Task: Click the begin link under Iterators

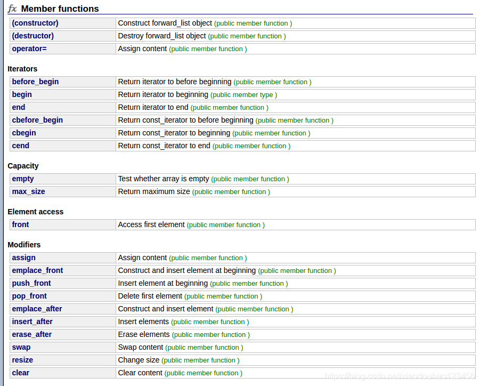Action: 22,95
